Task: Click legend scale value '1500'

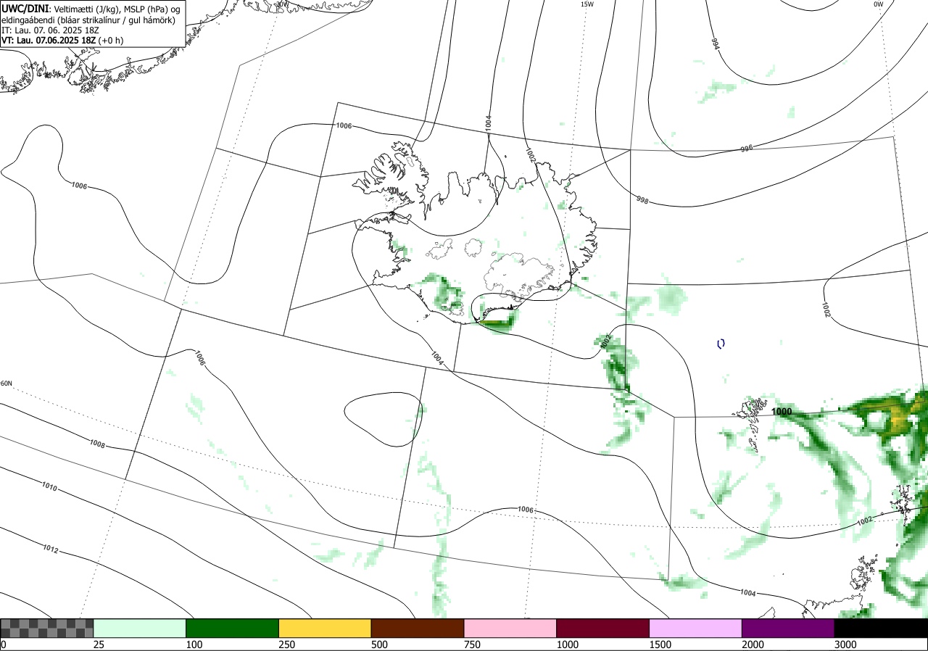Action: pyautogui.click(x=660, y=644)
